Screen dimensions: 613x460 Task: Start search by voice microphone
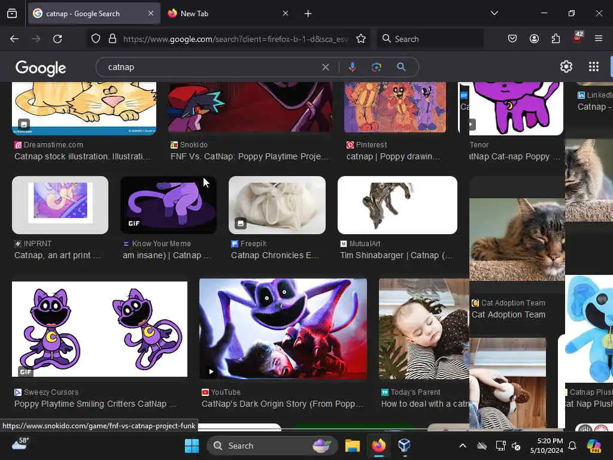(x=352, y=67)
